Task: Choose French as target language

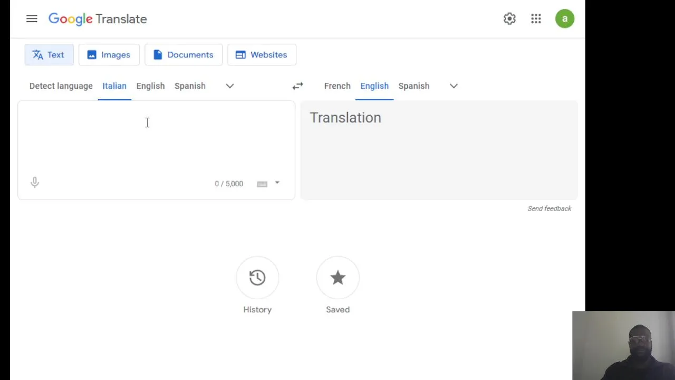Action: [x=337, y=86]
